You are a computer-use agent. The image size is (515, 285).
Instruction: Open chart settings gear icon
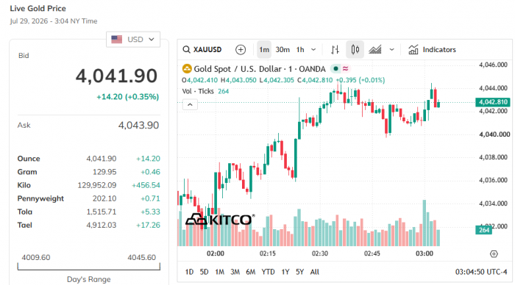tap(494, 254)
